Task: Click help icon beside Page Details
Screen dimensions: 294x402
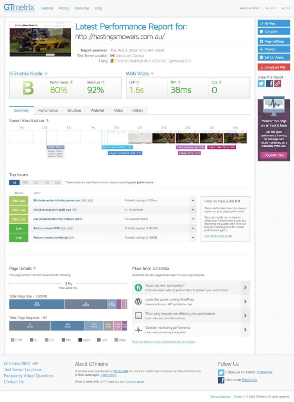Action: (x=35, y=269)
